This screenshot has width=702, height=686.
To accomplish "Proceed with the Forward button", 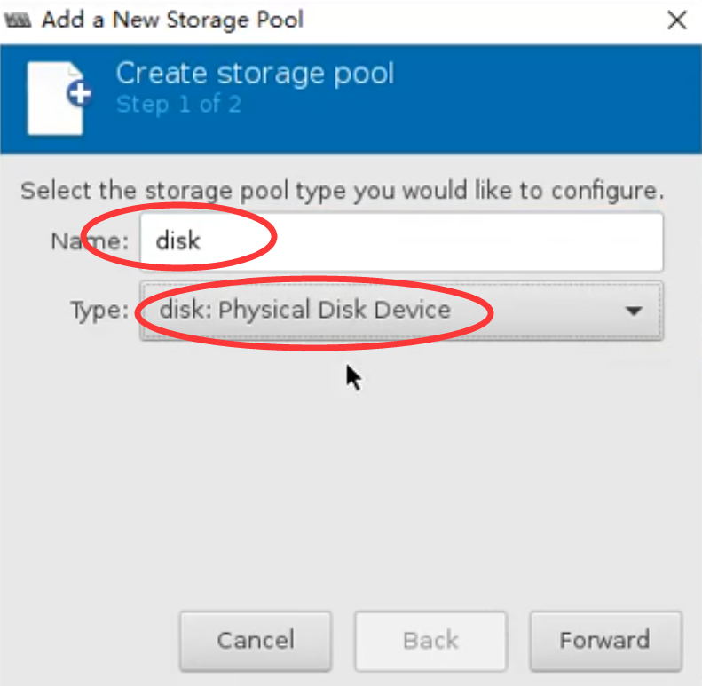I will 604,641.
